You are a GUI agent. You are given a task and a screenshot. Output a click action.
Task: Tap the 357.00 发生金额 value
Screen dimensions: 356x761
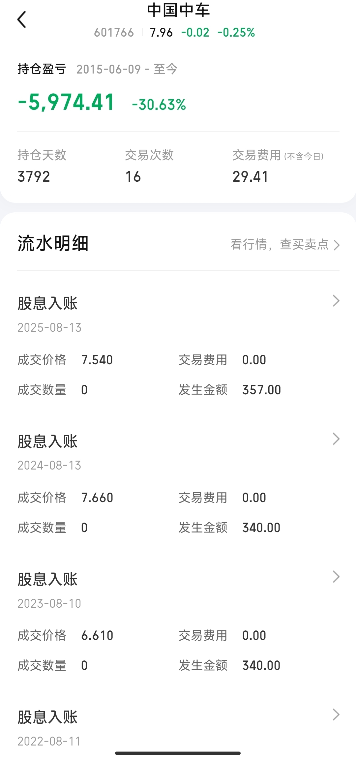point(261,390)
